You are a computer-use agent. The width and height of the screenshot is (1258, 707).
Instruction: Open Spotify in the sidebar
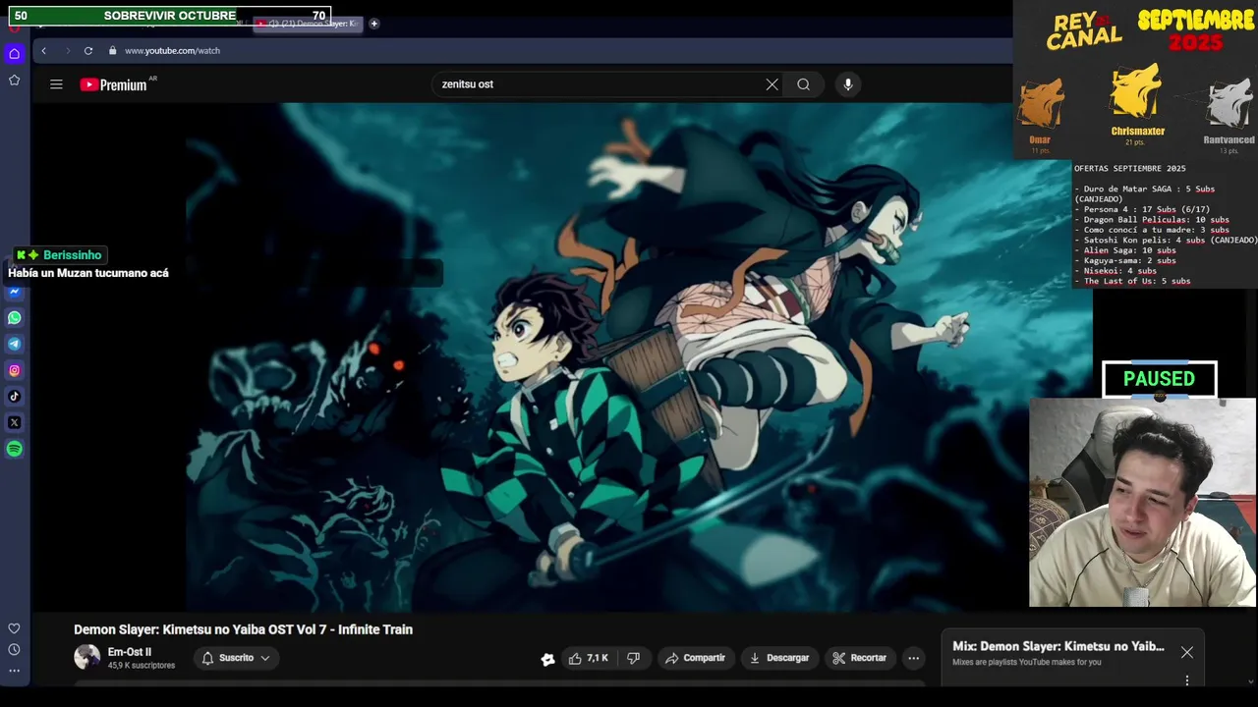point(14,449)
